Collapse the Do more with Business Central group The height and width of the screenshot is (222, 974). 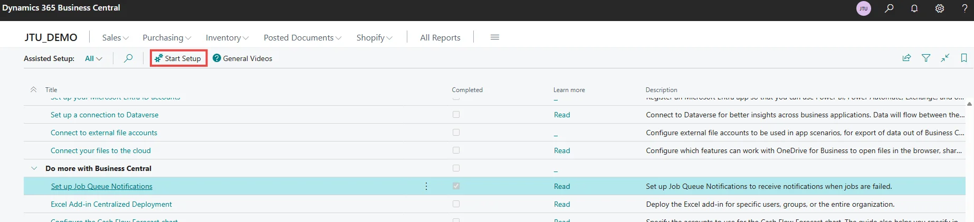point(34,168)
